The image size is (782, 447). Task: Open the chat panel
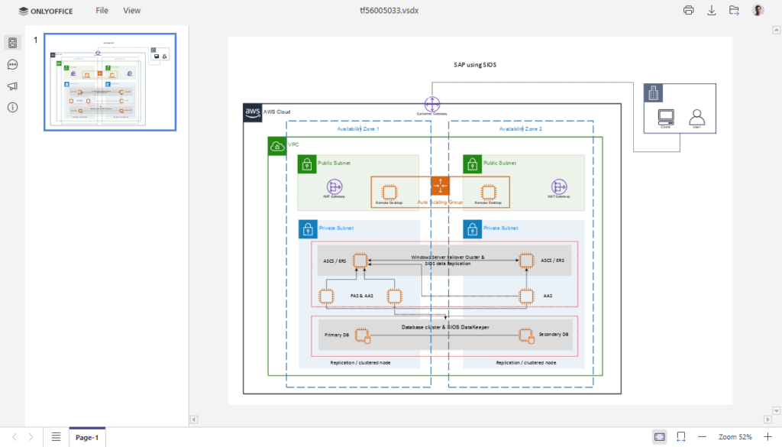click(x=11, y=64)
